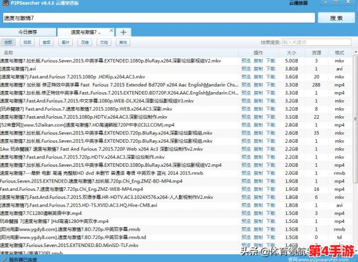Click 下载 for the row with 22 resources
Image resolution: width=358 pixels, height=262 pixels.
pos(271,117)
